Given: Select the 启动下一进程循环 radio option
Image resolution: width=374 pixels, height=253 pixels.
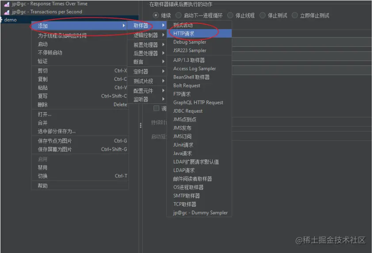Looking at the screenshot, I should [178, 15].
